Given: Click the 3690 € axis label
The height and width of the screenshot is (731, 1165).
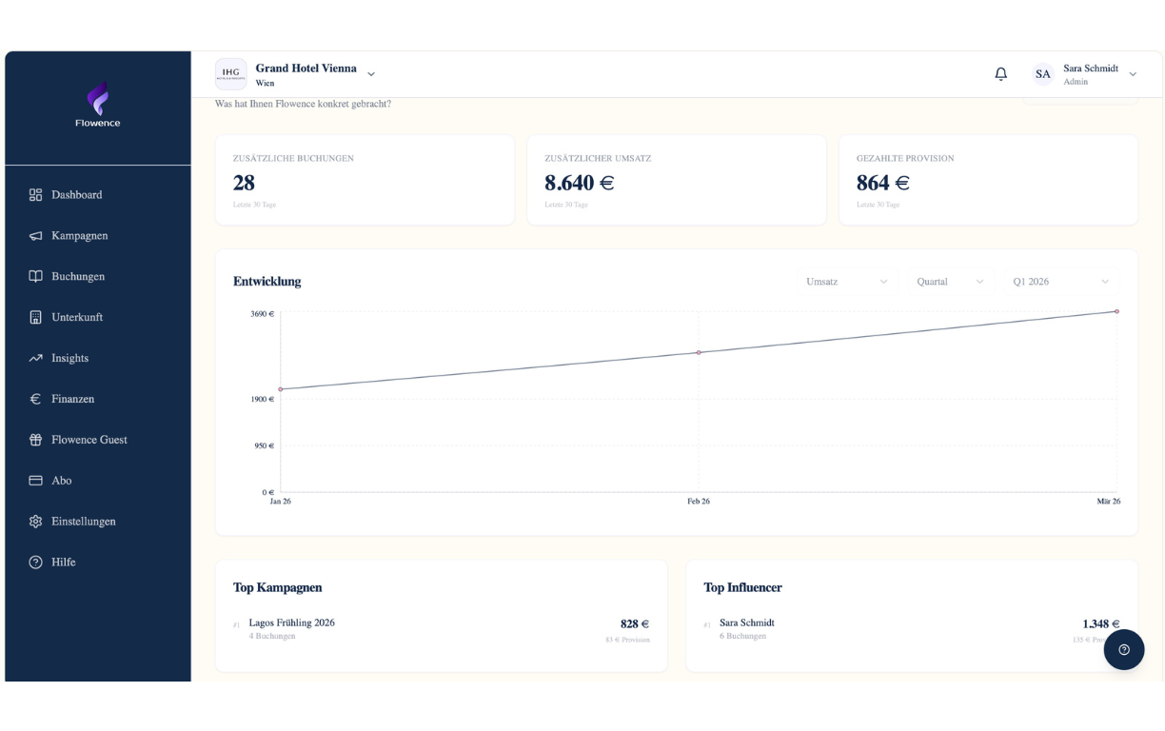Looking at the screenshot, I should pyautogui.click(x=262, y=314).
